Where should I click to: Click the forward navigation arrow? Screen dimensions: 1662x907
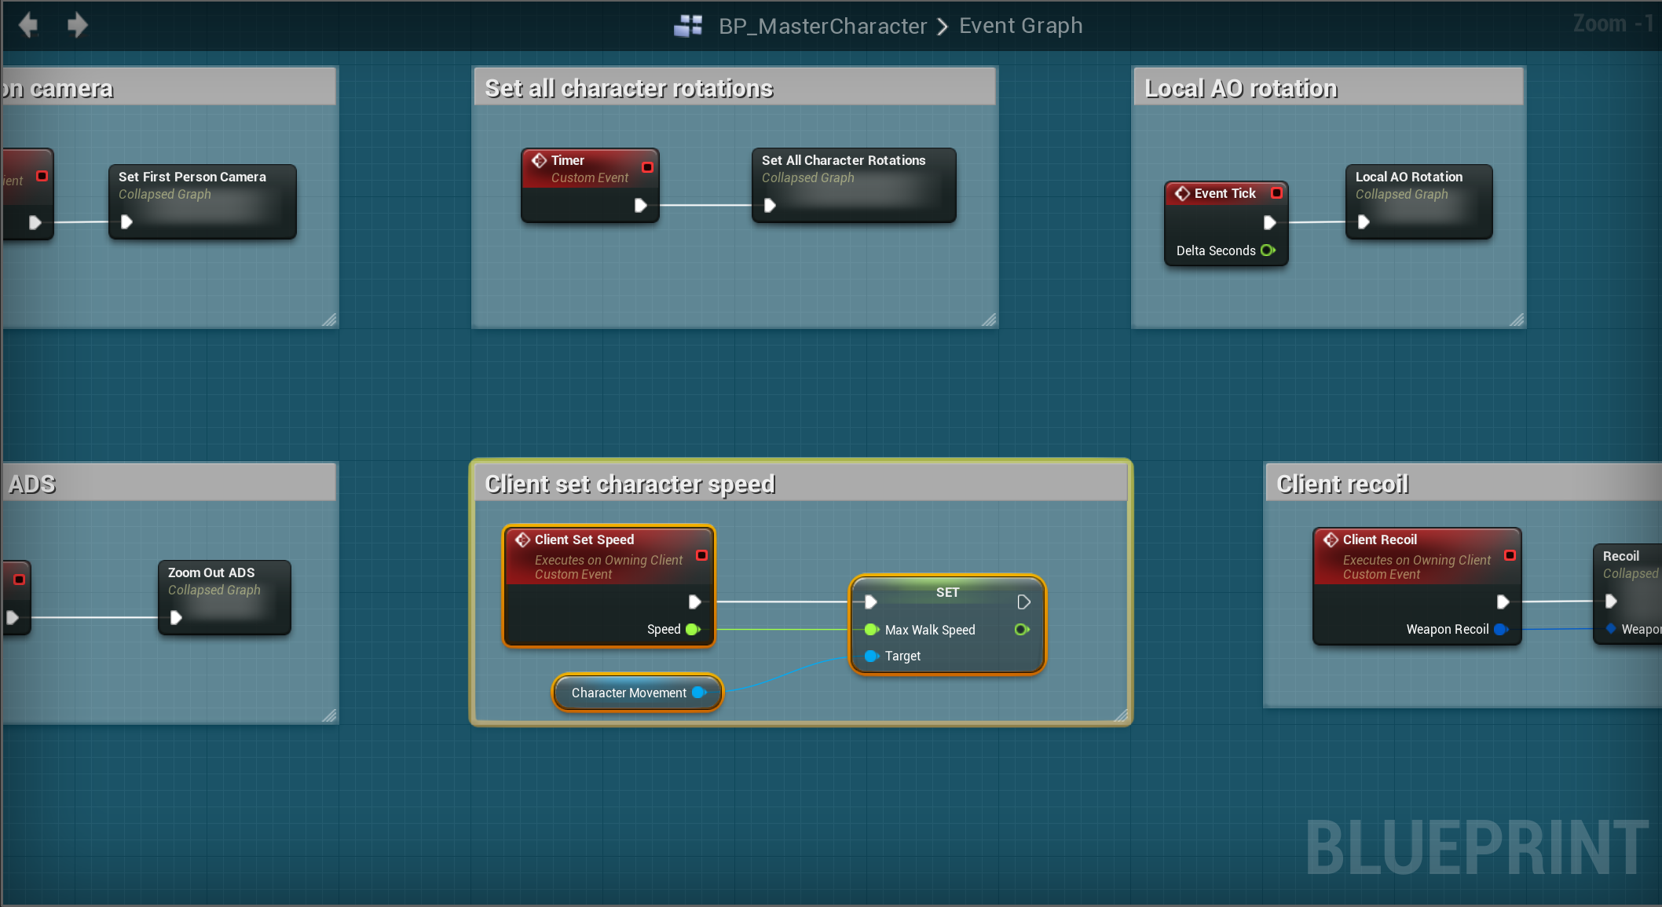coord(77,25)
